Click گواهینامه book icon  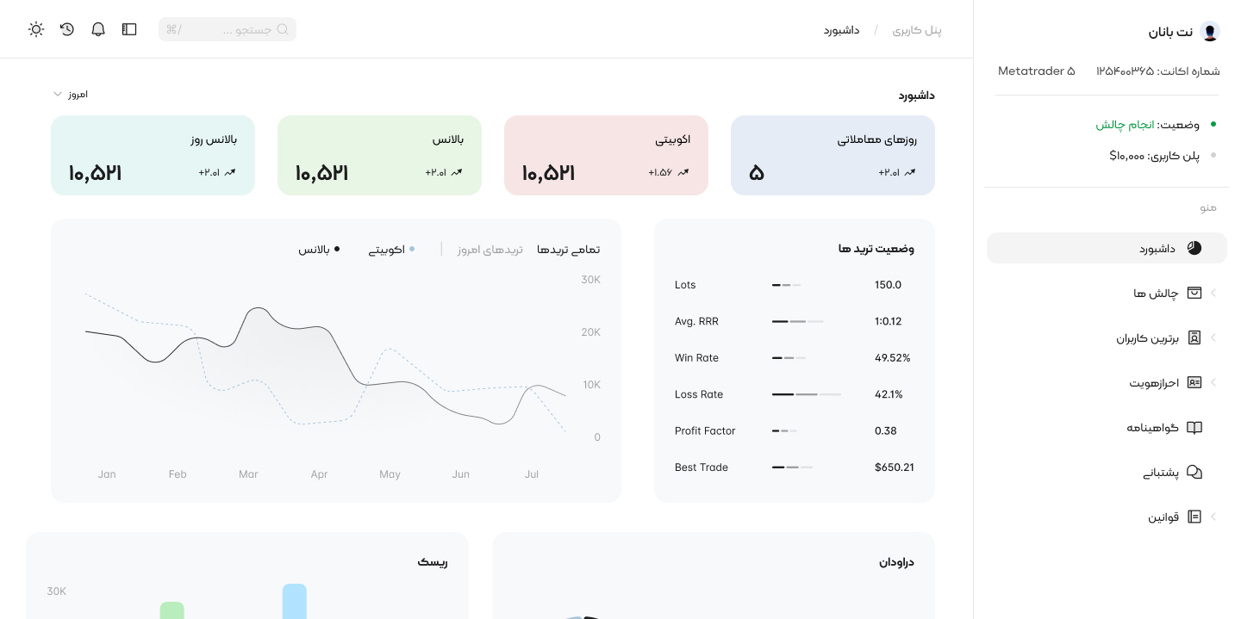click(x=1194, y=427)
